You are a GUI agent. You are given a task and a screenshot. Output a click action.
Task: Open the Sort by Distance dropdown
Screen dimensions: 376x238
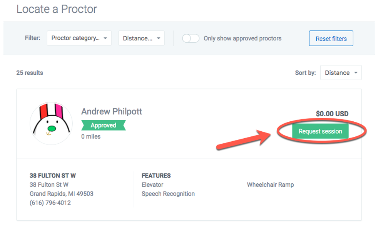(x=341, y=73)
